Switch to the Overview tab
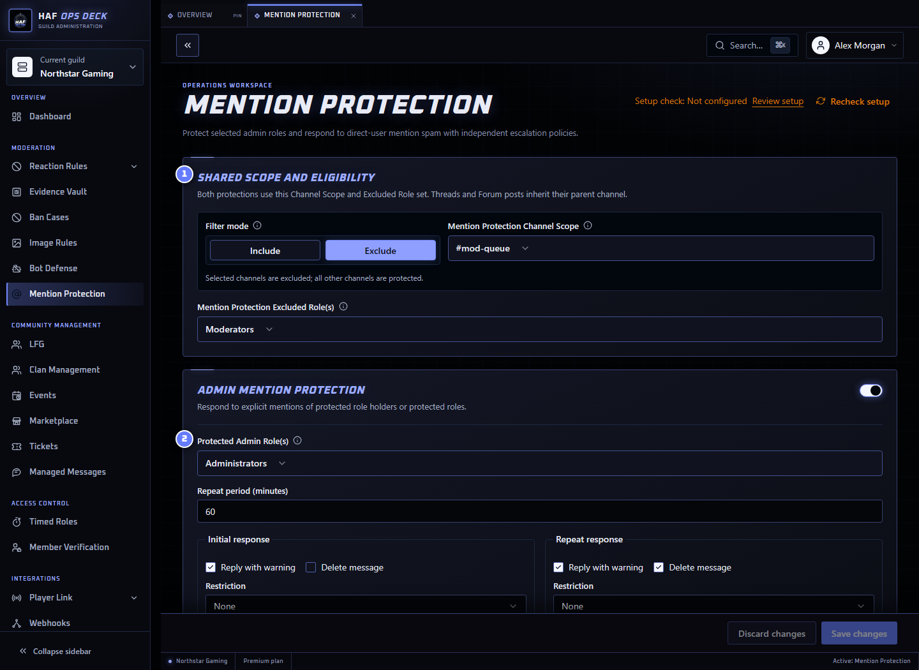The image size is (919, 670). click(195, 15)
